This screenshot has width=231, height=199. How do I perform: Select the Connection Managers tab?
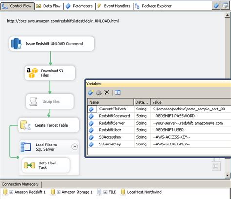coord(20,184)
